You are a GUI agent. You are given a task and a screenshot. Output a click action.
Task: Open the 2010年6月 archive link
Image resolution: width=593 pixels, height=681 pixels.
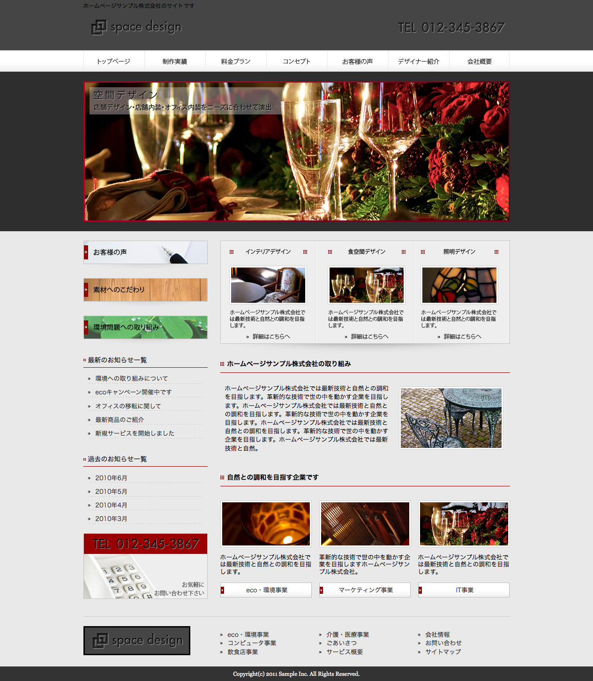click(x=111, y=478)
